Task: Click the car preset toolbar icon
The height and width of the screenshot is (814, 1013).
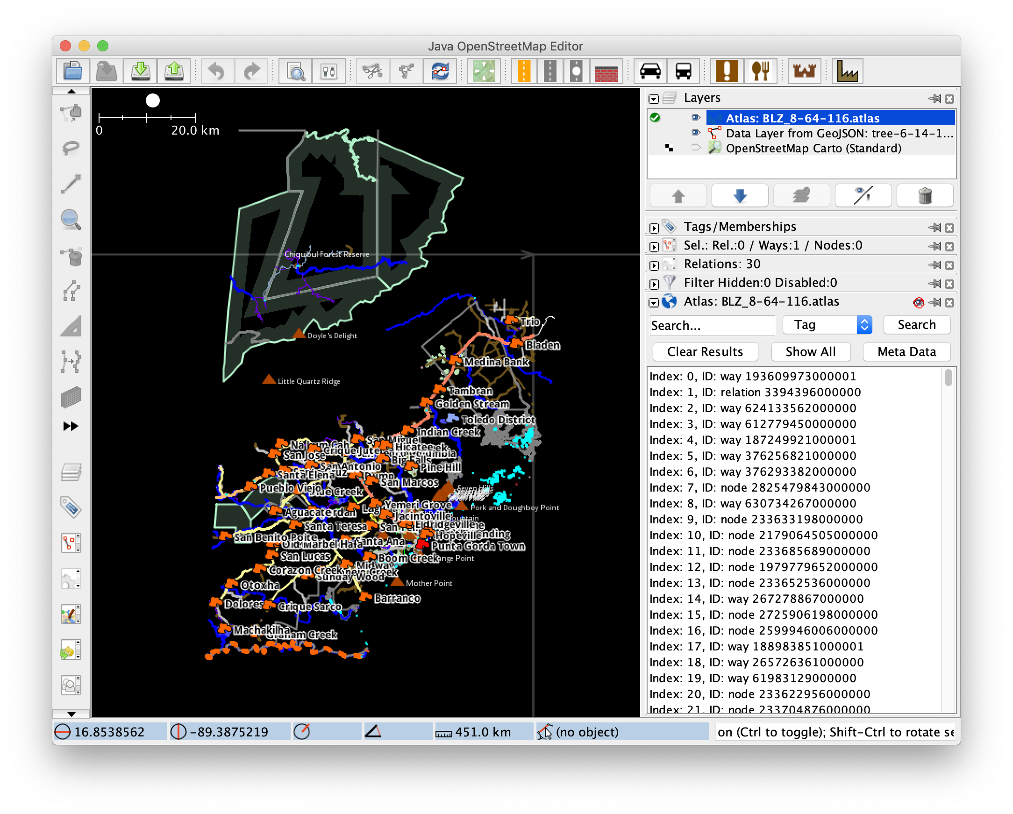Action: 650,71
